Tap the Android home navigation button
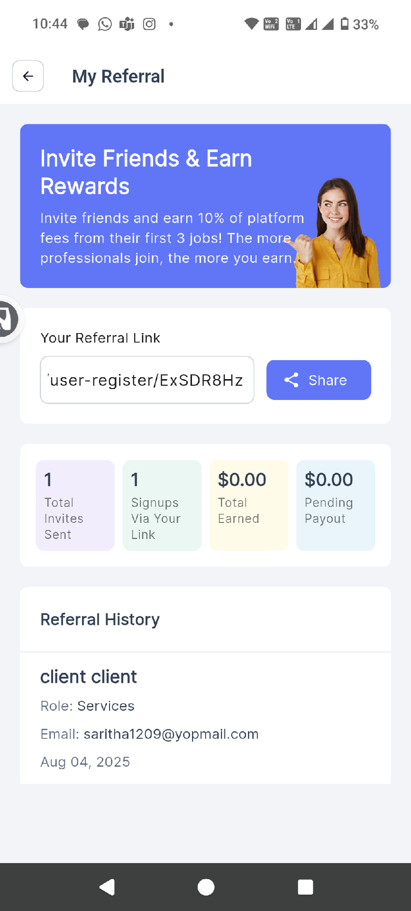This screenshot has width=411, height=911. tap(206, 887)
